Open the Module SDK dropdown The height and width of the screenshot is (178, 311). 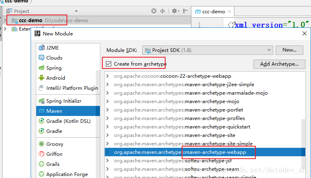(x=207, y=50)
